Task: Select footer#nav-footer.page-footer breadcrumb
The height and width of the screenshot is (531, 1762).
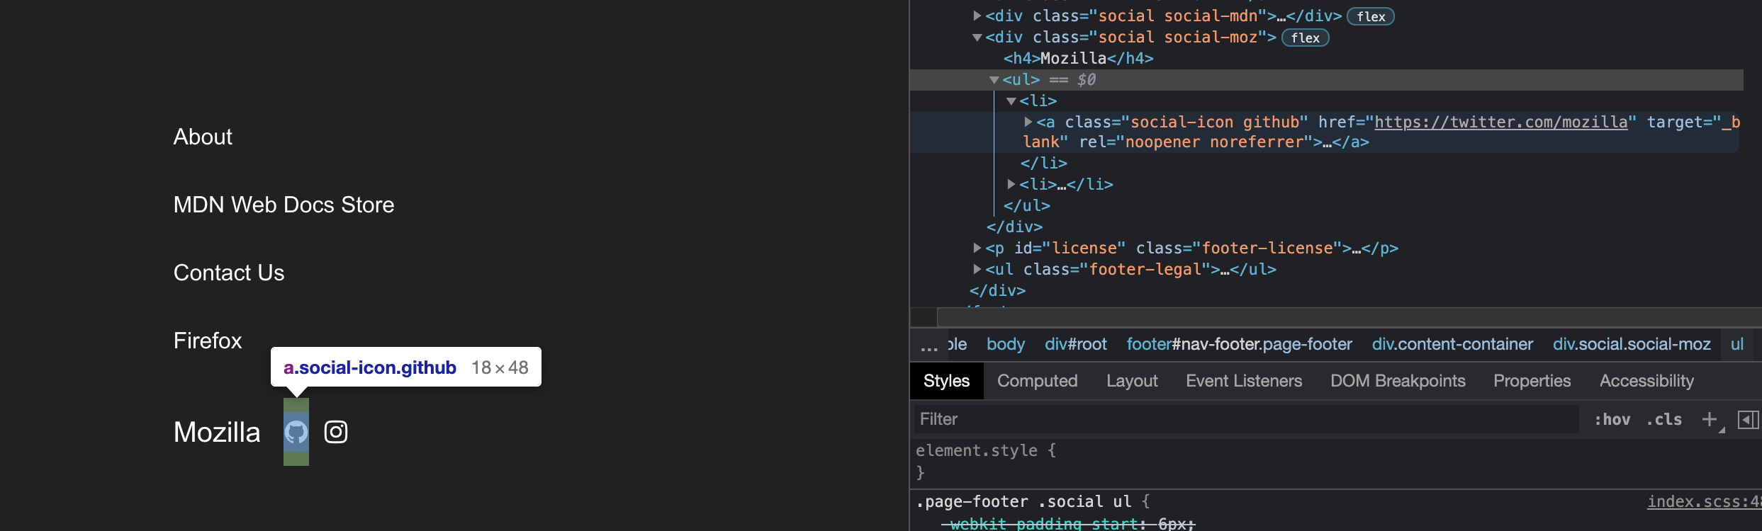Action: click(1240, 344)
